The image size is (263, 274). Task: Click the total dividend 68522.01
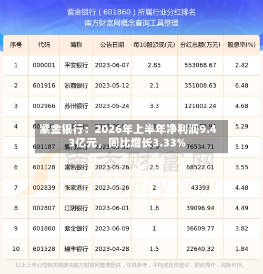tap(200, 167)
